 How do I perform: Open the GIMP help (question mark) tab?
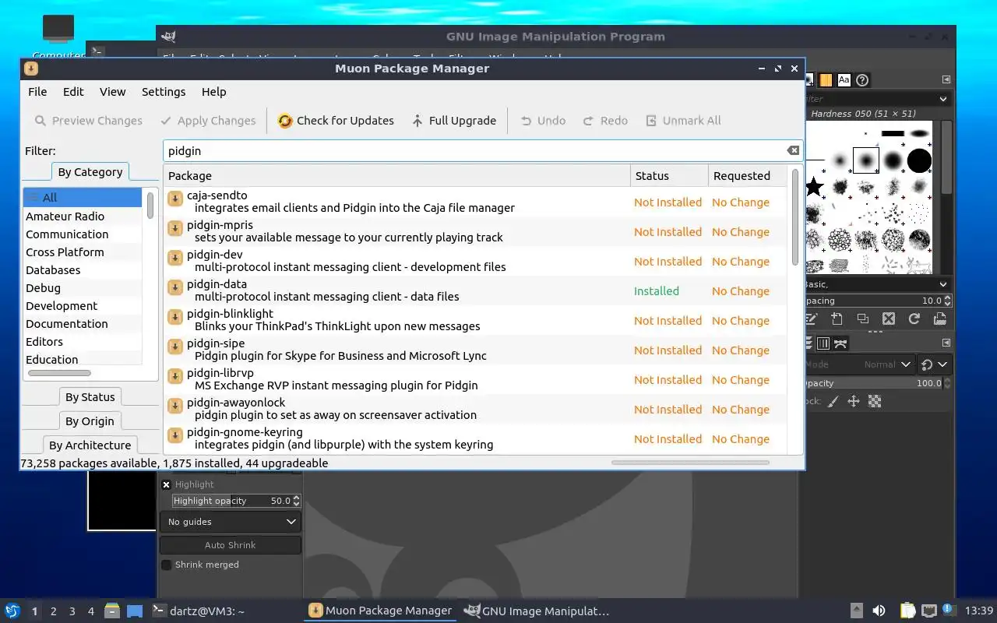(862, 79)
